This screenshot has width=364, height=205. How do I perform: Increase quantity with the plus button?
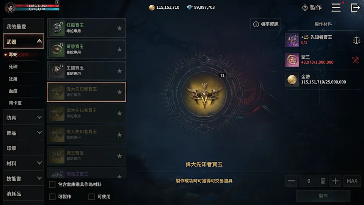(x=335, y=181)
